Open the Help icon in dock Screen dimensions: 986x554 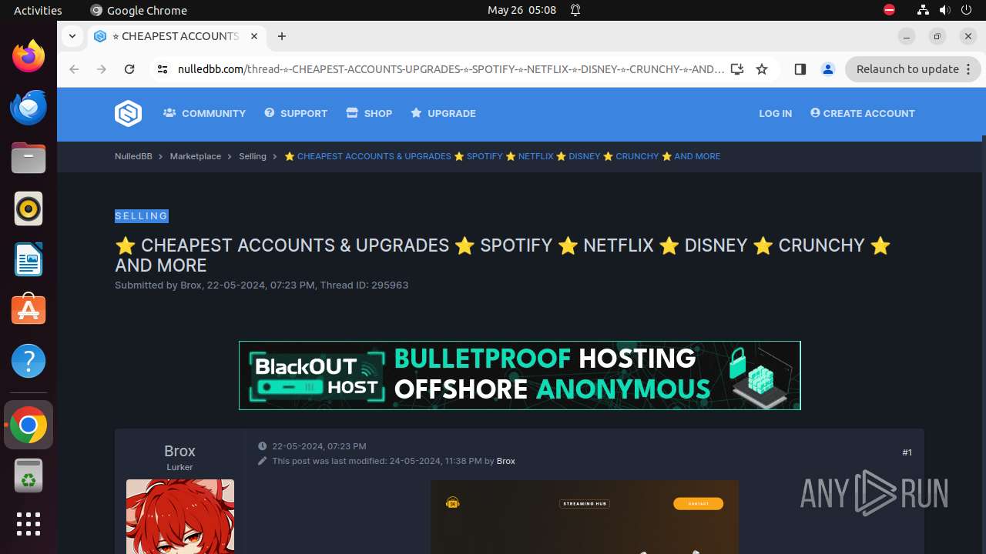tap(29, 361)
